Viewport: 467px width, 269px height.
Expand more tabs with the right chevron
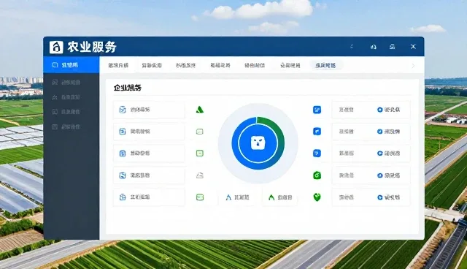coord(413,66)
